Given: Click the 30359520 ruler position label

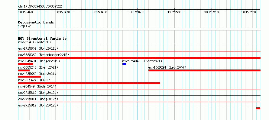Looking at the screenshot, I should [248, 12].
